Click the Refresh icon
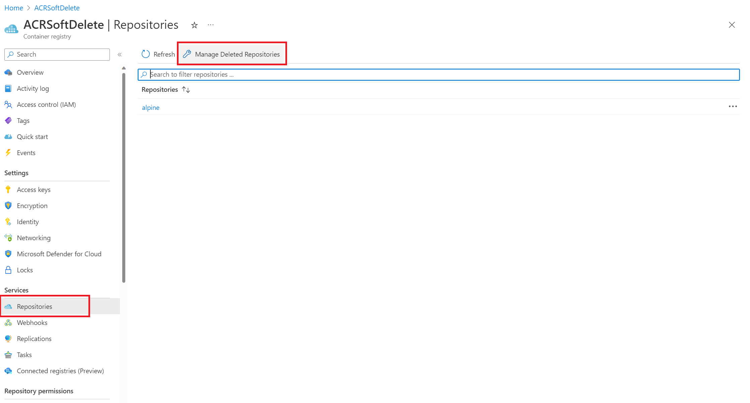Screen dimensions: 750x403 pos(145,54)
